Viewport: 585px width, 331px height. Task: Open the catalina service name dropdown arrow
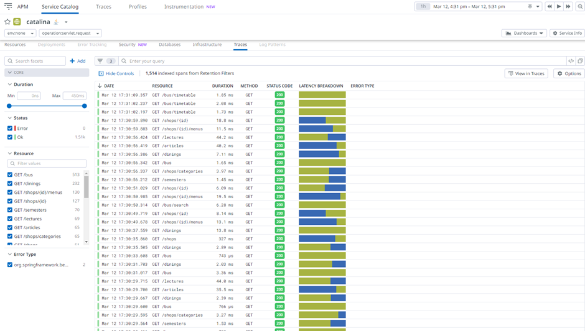[x=66, y=22]
